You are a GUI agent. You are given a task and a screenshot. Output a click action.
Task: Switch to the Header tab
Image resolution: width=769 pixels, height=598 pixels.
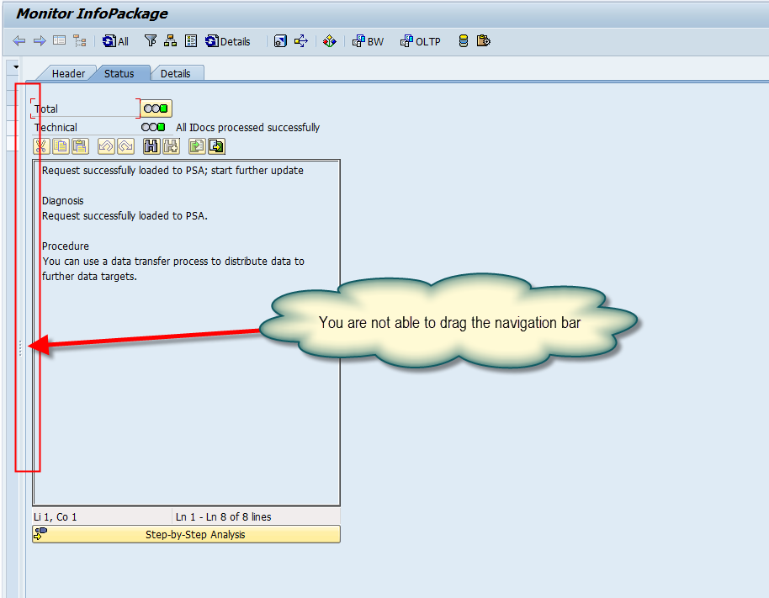pyautogui.click(x=68, y=73)
